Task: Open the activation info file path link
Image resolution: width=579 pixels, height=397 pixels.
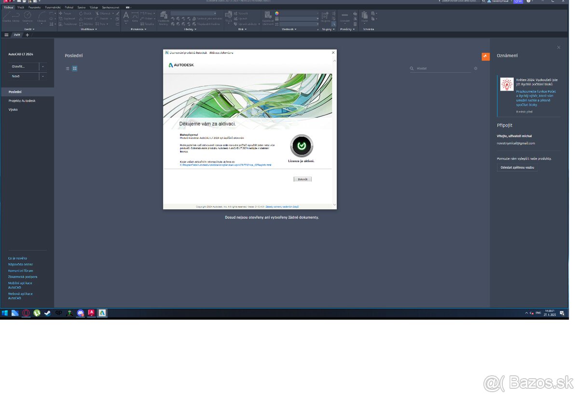Action: click(225, 165)
